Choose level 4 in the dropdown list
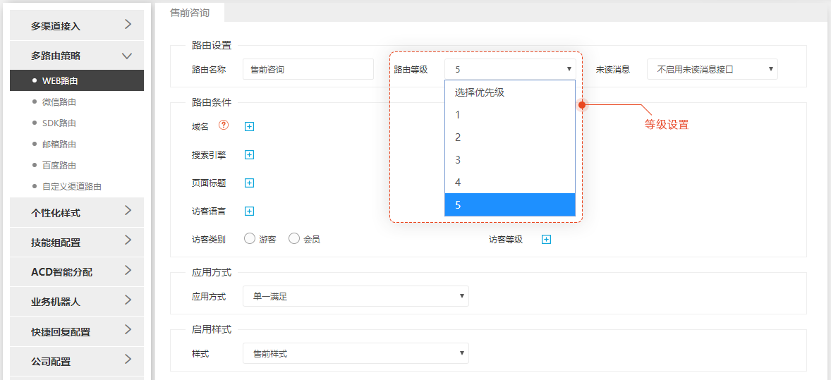 [510, 183]
